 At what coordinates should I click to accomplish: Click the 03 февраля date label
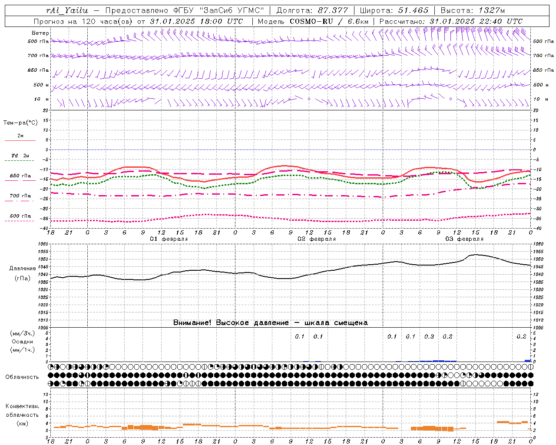coord(464,239)
